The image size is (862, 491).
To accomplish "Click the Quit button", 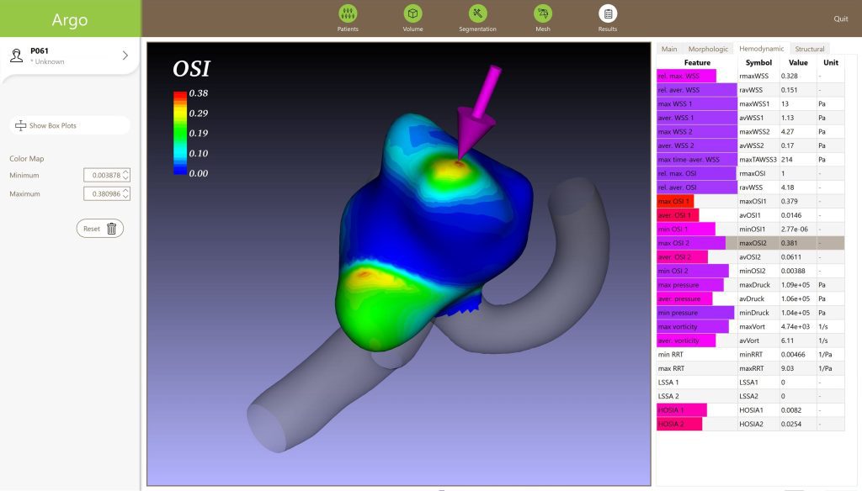I will click(840, 18).
